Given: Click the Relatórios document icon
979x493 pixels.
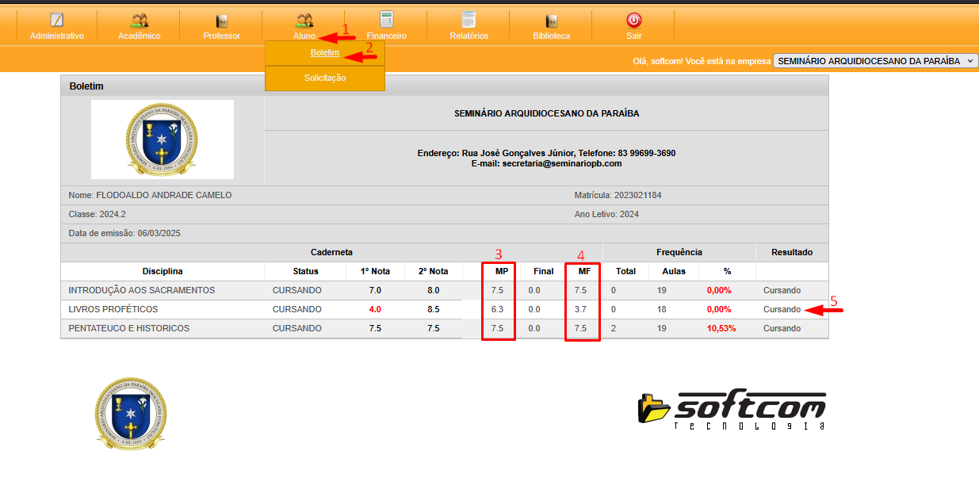Looking at the screenshot, I should pos(468,21).
